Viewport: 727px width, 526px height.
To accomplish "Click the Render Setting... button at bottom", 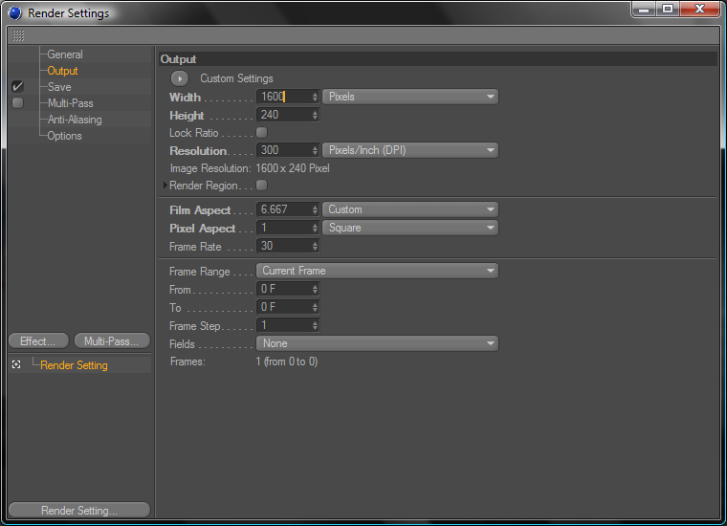I will coord(78,511).
